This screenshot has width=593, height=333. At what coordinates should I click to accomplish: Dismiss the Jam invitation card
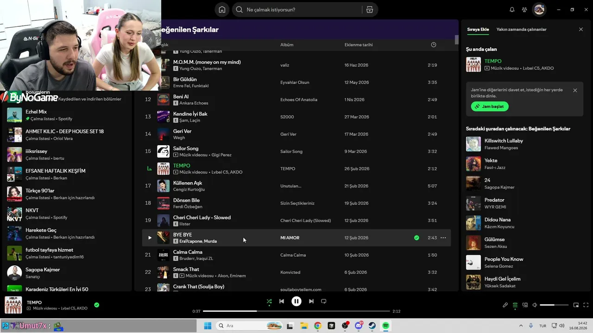575,91
